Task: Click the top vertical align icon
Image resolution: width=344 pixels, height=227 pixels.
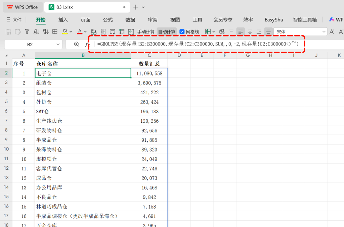Action: [x=231, y=32]
